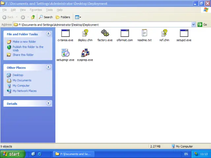Select the cvtarea.exe file icon
Image resolution: width=211 pixels, height=158 pixels.
point(65,33)
